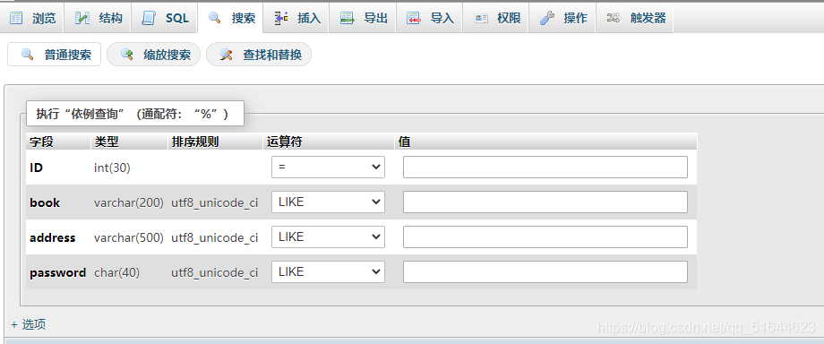The height and width of the screenshot is (344, 824).
Task: Click the SQL scroll icon
Action: tap(149, 19)
